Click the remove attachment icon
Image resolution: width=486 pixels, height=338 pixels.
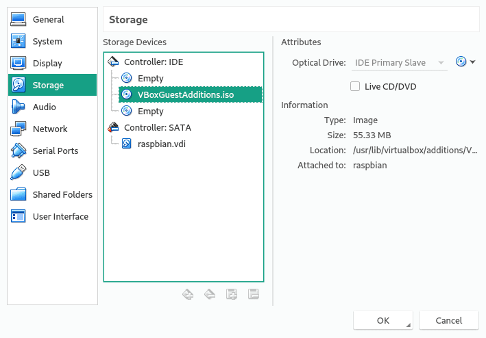tap(254, 294)
